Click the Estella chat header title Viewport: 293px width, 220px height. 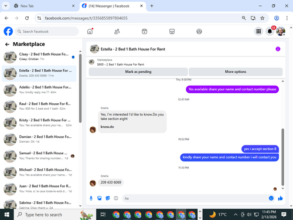[x=133, y=49]
